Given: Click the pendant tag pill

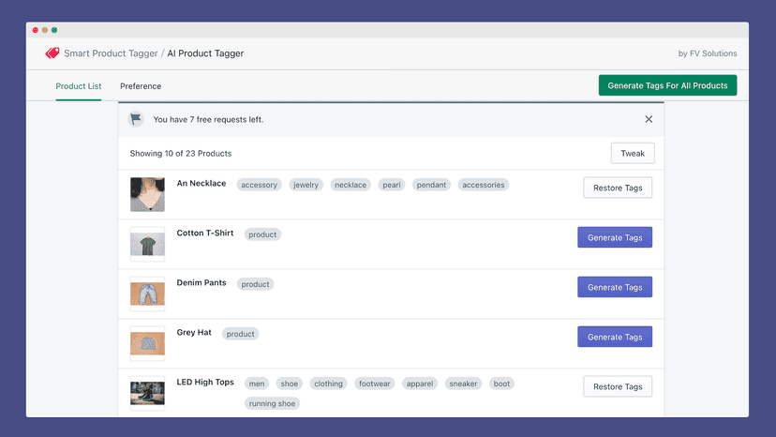Looking at the screenshot, I should point(431,185).
